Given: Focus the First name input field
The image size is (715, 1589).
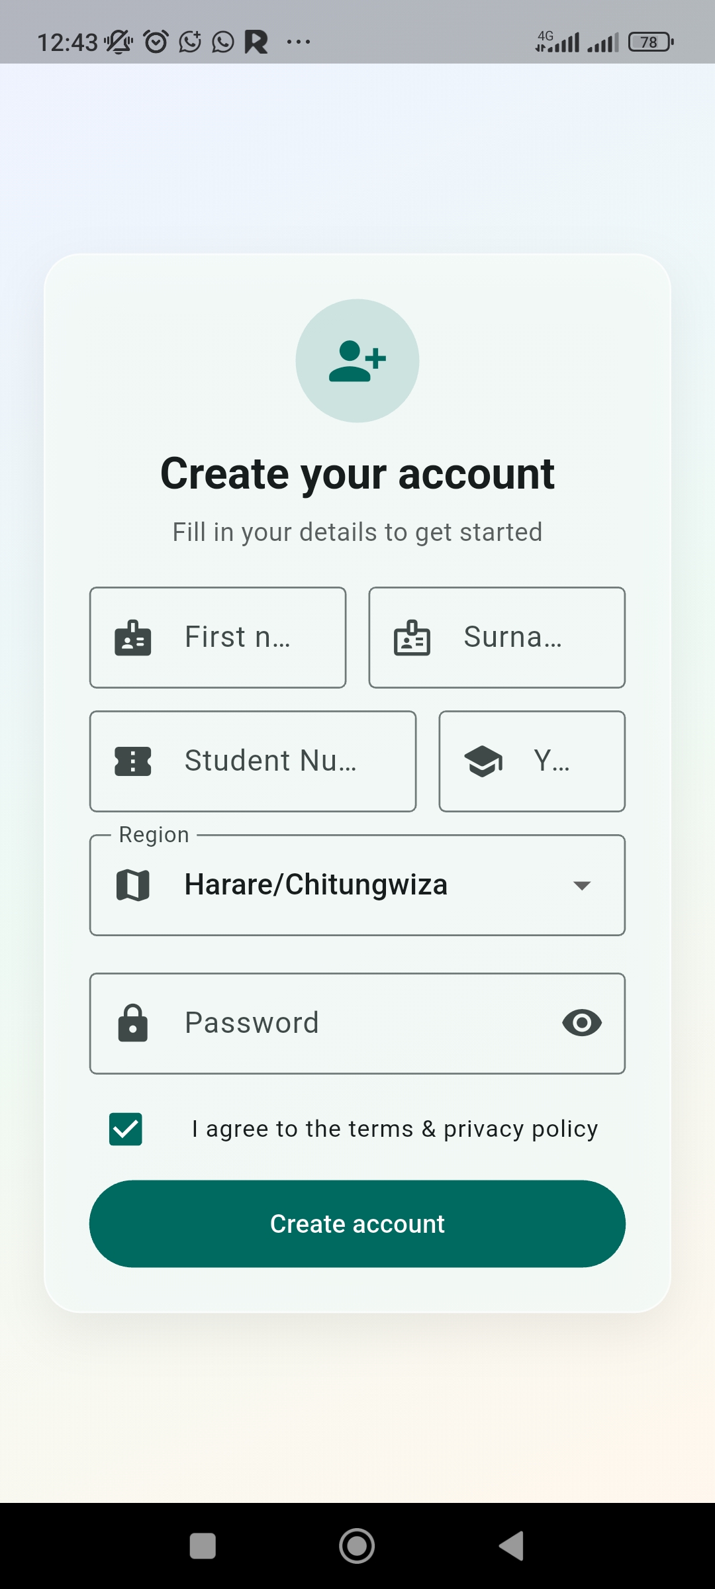Looking at the screenshot, I should (x=218, y=638).
